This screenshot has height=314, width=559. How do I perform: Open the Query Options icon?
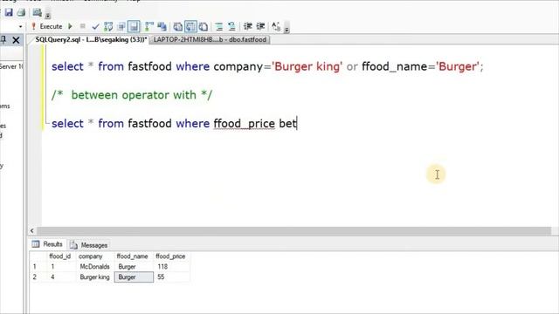click(x=121, y=27)
